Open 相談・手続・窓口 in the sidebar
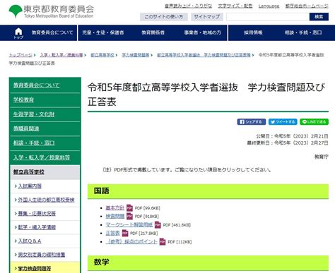The image size is (335, 273). (x=34, y=143)
